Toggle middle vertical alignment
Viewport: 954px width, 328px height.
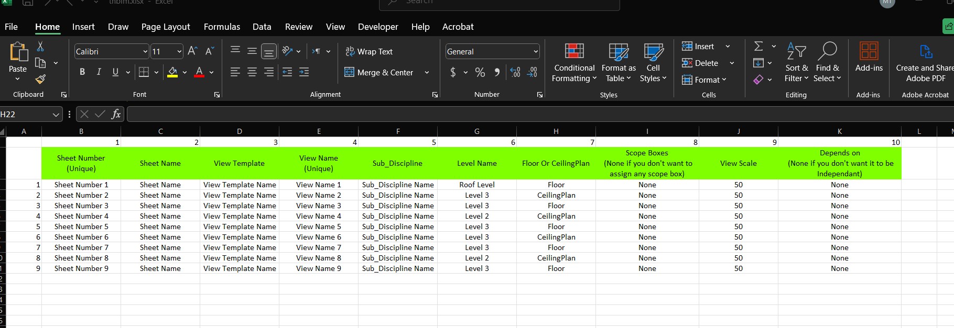[252, 51]
